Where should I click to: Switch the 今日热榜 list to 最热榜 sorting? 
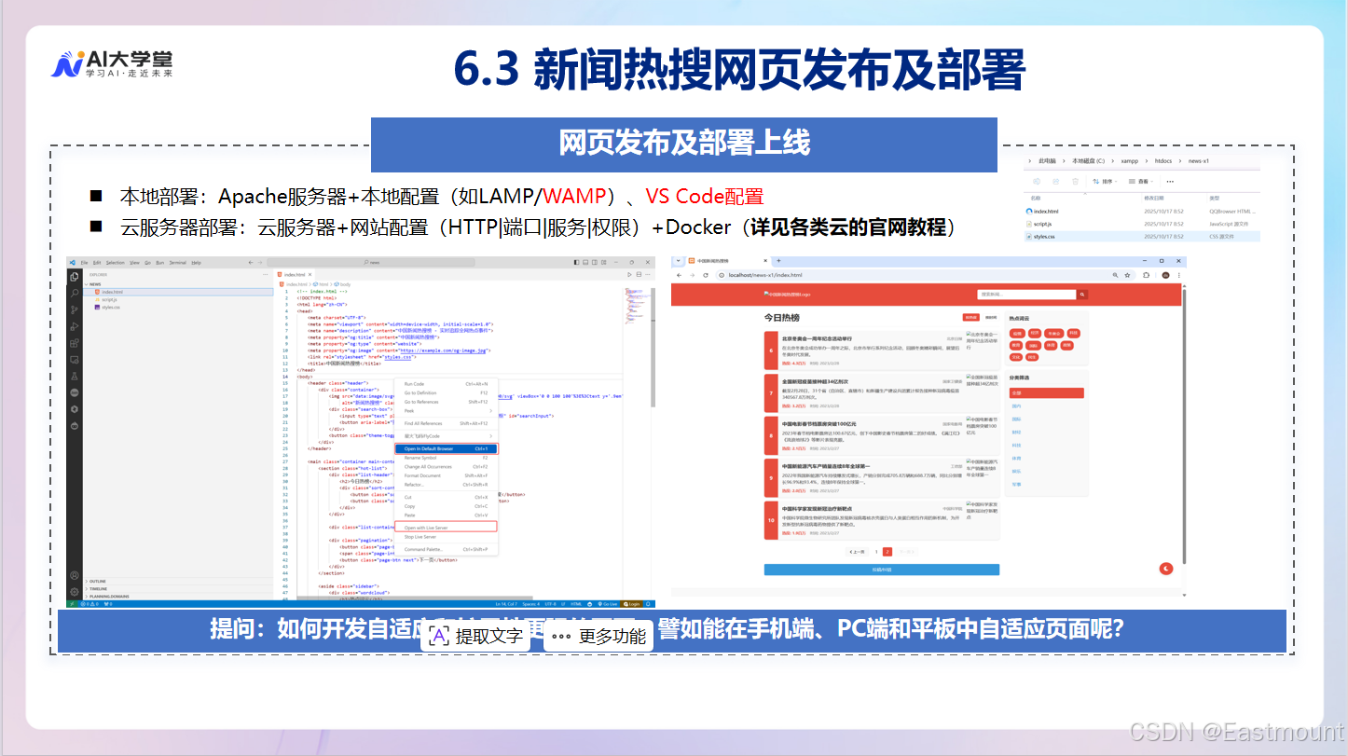[970, 317]
